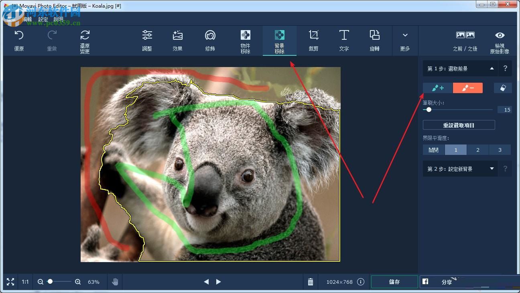The width and height of the screenshot is (520, 293).
Task: Toggle 檢視原始影像 to view the original image
Action: 500,40
